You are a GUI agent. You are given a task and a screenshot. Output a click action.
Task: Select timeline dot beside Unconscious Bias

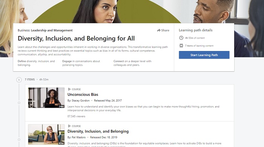pyautogui.click(x=19, y=103)
